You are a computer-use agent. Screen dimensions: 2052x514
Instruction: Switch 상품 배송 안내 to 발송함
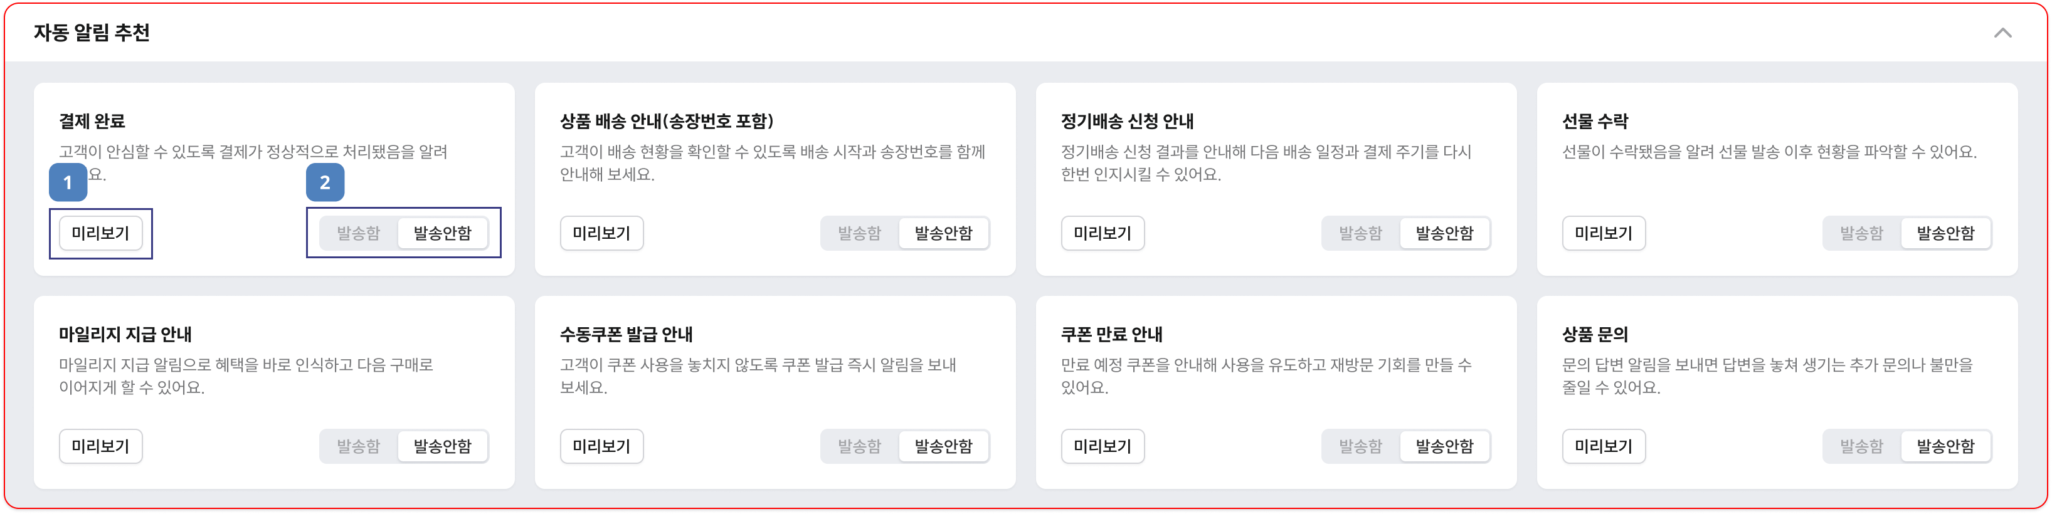pyautogui.click(x=860, y=233)
